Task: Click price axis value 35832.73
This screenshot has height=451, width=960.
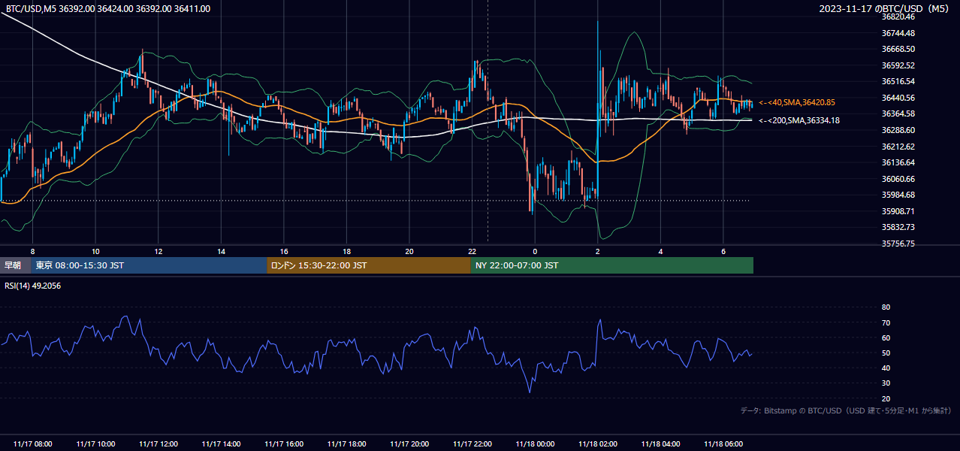Action: click(898, 227)
